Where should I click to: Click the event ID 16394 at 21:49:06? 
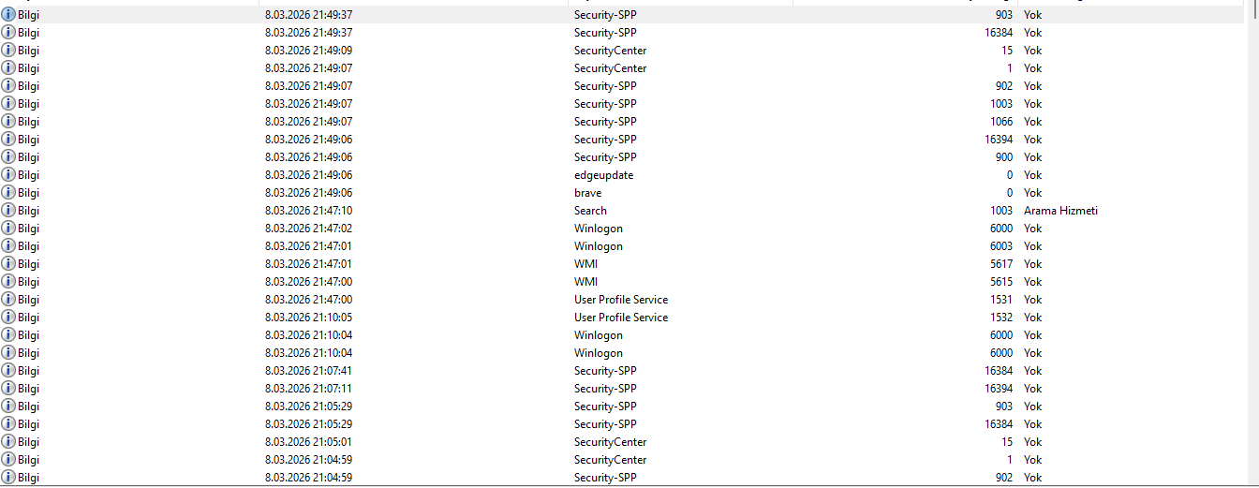pyautogui.click(x=999, y=140)
